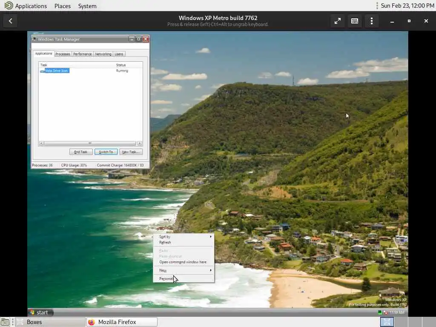
Task: Open the System menu in top panel
Action: point(87,6)
